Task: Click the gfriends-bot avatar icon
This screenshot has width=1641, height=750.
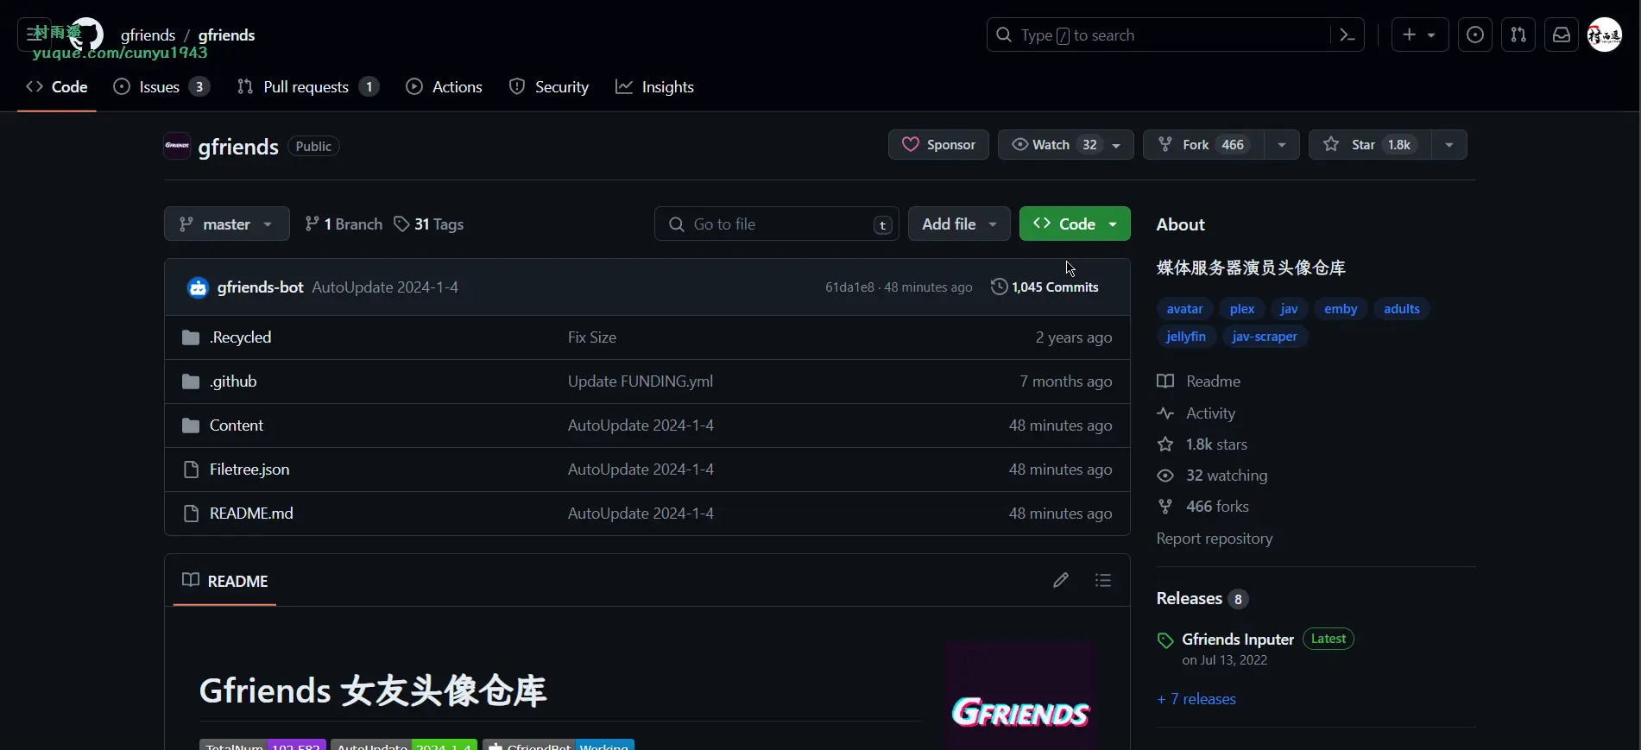Action: pos(198,287)
